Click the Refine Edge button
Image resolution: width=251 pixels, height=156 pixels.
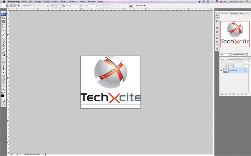pyautogui.click(x=106, y=6)
